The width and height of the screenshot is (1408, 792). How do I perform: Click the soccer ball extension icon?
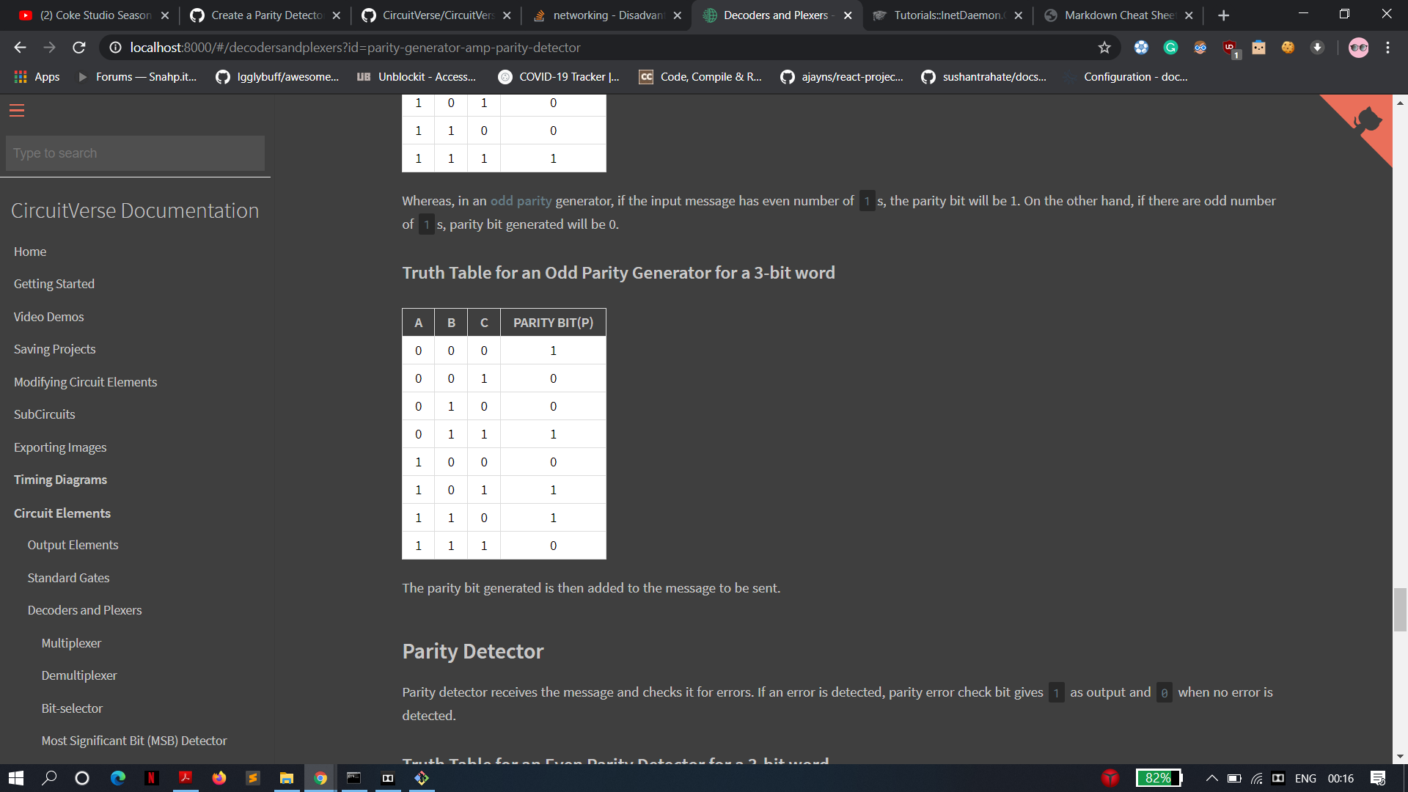[x=1142, y=48]
